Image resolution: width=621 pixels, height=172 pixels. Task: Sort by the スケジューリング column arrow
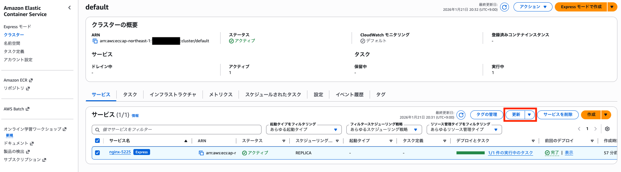337,141
